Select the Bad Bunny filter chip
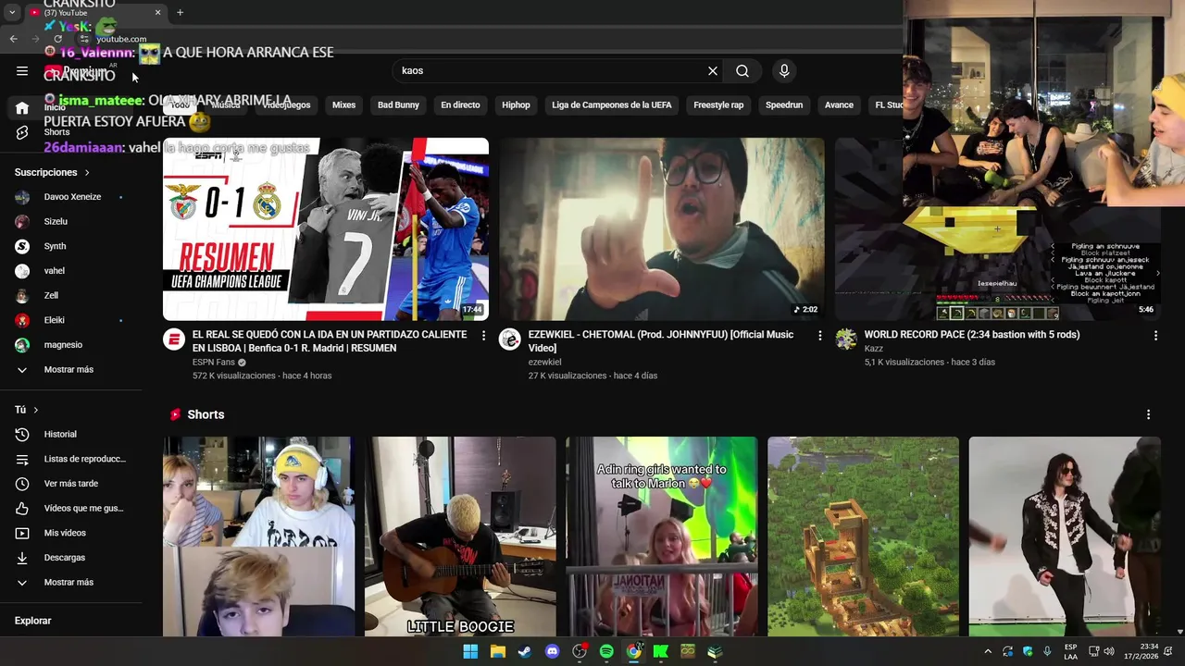1185x666 pixels. click(398, 105)
